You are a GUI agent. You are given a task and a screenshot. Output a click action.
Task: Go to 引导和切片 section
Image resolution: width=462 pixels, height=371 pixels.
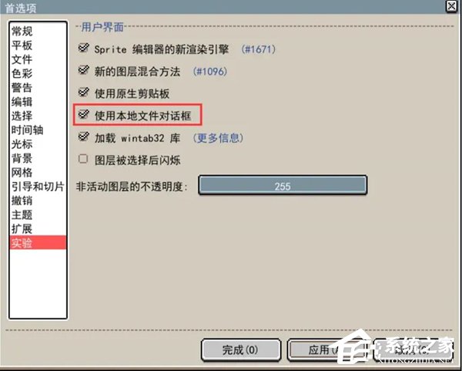coord(38,187)
